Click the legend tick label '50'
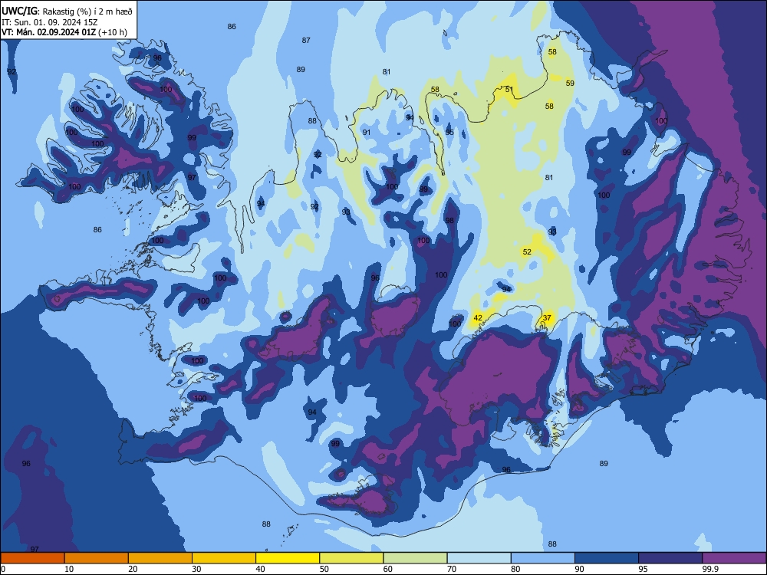Viewport: 767px width, 575px height. pos(324,569)
